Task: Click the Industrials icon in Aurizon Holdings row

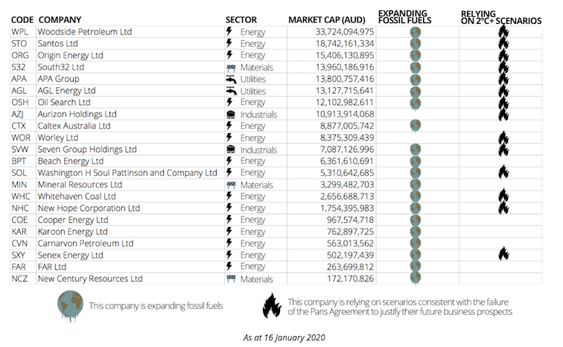Action: [230, 115]
